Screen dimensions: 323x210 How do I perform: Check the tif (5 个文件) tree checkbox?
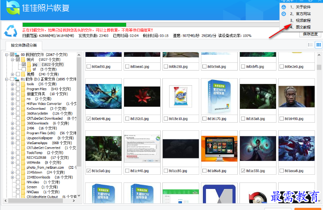(x=24, y=69)
